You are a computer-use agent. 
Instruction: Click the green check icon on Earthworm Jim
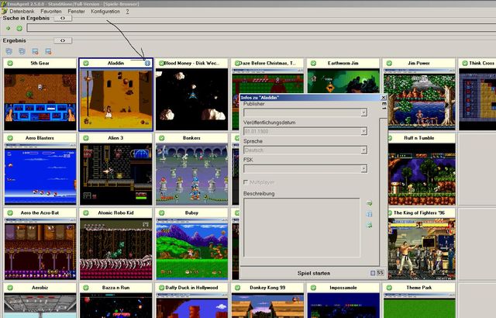(x=313, y=64)
